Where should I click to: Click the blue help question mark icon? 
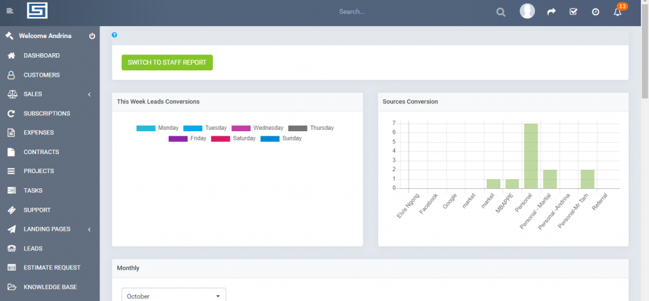(x=114, y=35)
